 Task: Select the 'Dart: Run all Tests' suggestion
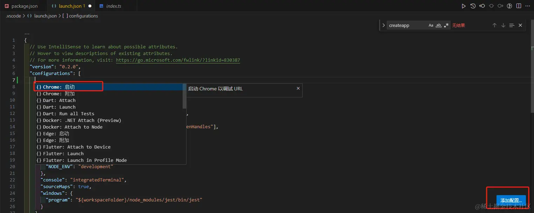[109, 114]
